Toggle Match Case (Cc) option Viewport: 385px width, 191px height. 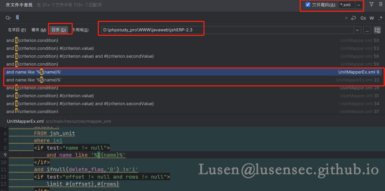coord(363,18)
